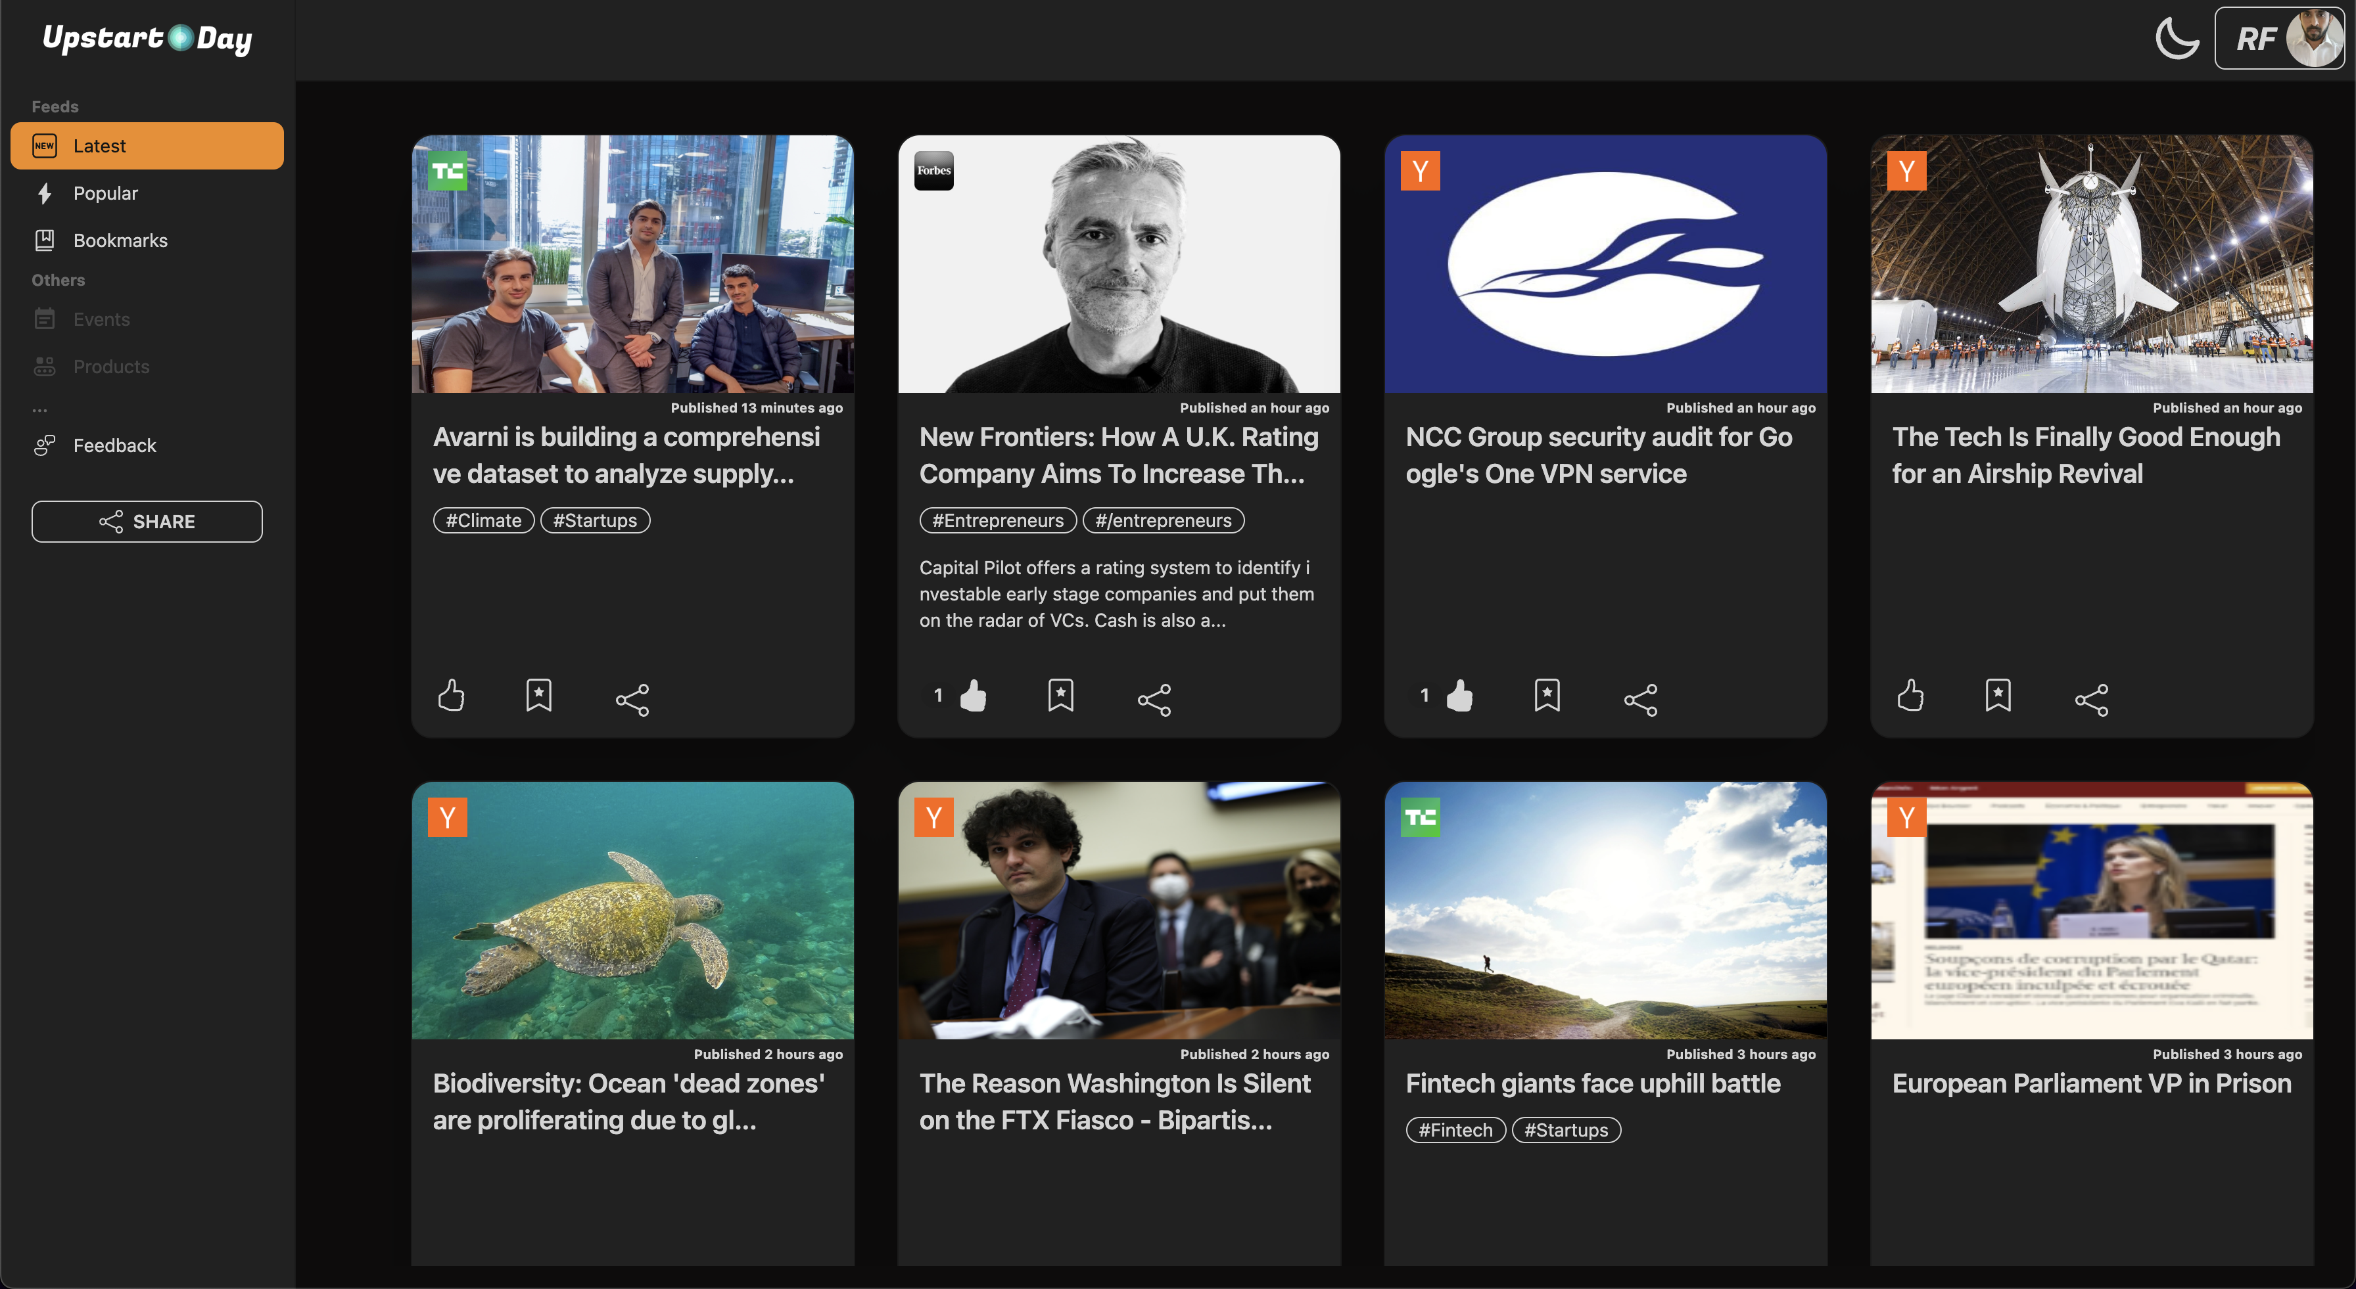Click the FTX hearing photo thumbnail
Screen dimensions: 2356x1289
pyautogui.click(x=1119, y=911)
